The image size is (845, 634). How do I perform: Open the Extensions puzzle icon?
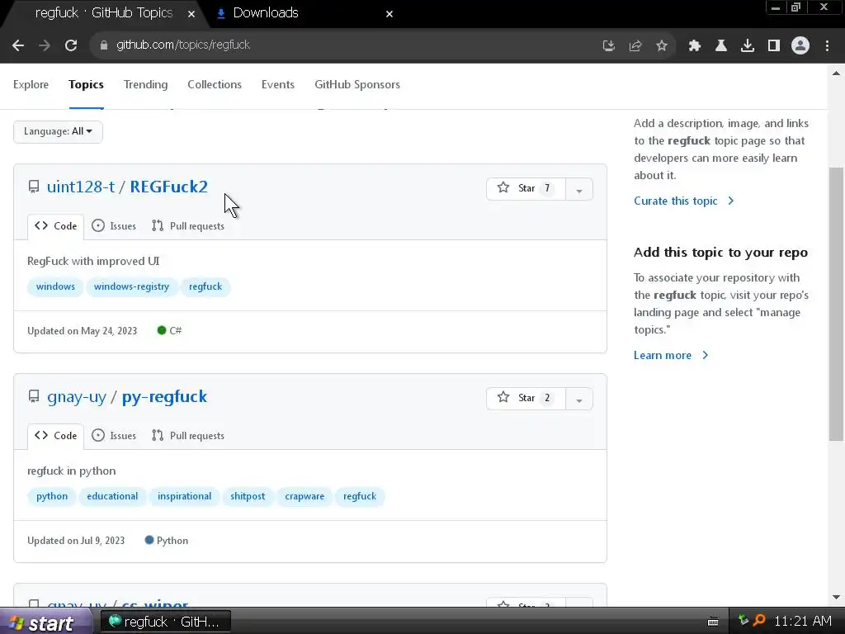pyautogui.click(x=695, y=46)
